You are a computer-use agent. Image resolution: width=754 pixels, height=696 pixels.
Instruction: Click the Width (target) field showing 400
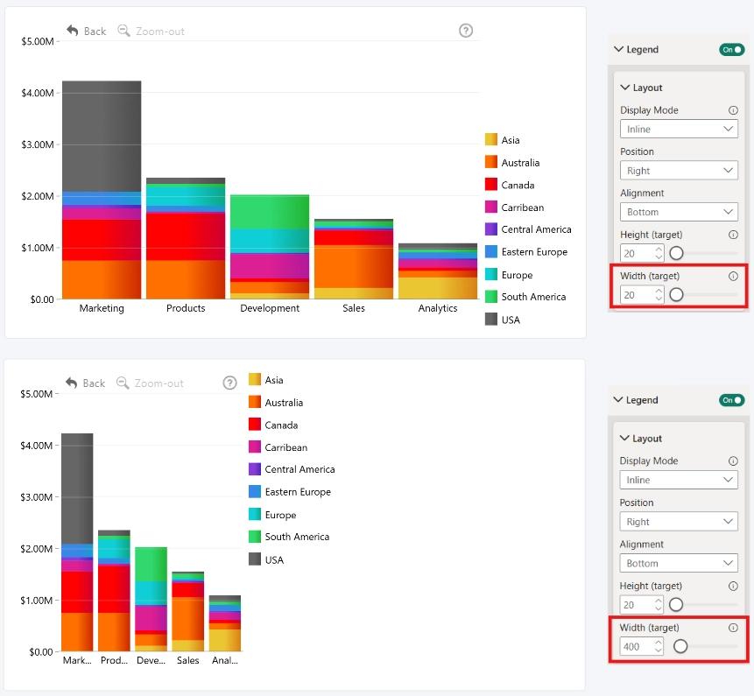(642, 646)
